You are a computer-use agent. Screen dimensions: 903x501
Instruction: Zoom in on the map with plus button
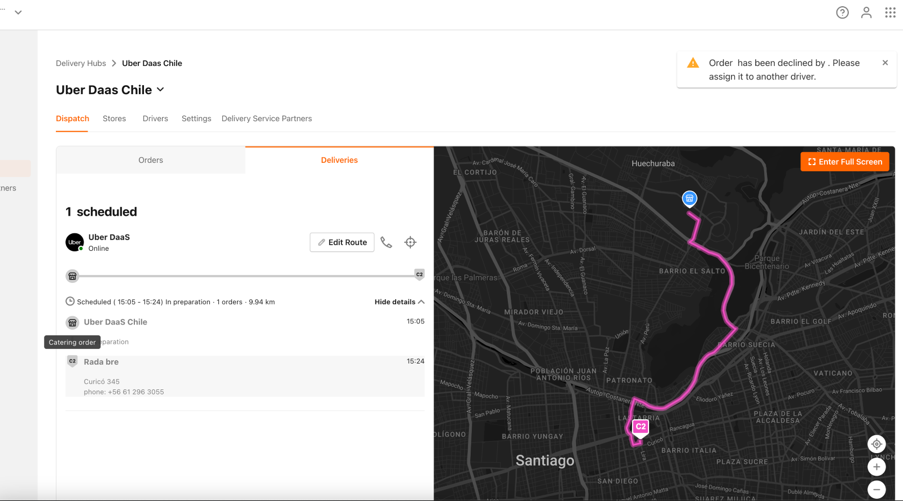(876, 467)
